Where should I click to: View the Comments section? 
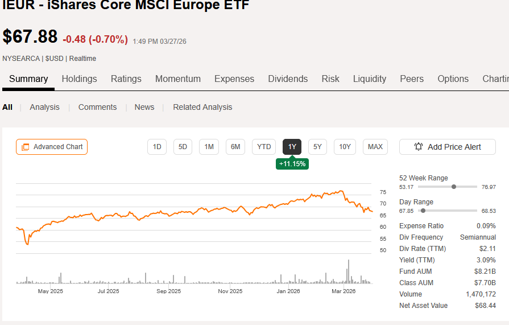(97, 107)
